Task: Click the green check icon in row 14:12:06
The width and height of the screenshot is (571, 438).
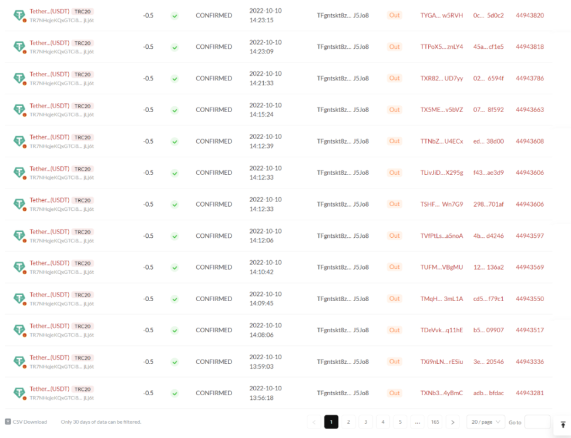Action: pyautogui.click(x=175, y=236)
